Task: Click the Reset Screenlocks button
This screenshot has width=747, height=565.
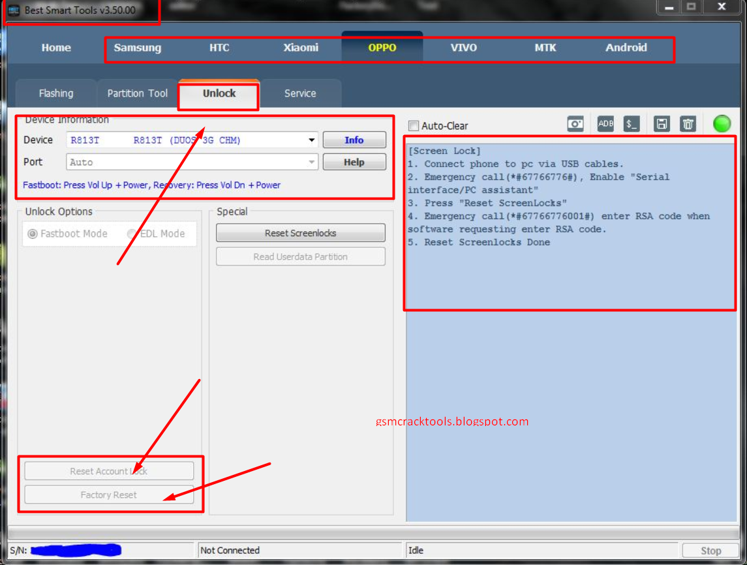Action: [301, 233]
